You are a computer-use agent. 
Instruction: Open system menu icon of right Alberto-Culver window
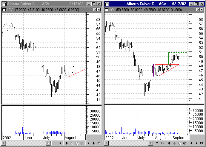click(x=107, y=4)
